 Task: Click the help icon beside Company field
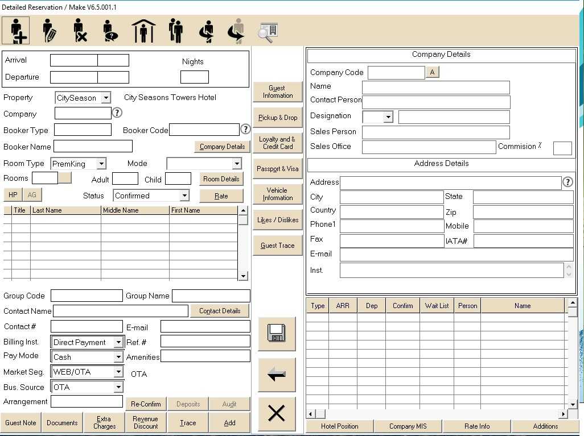coord(117,113)
